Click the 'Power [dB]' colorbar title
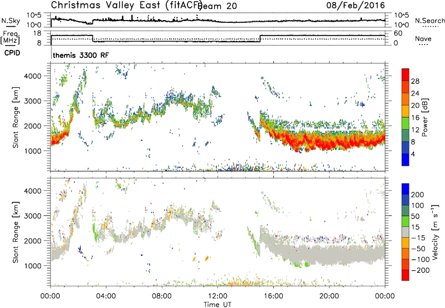This screenshot has width=445, height=308. (x=424, y=117)
